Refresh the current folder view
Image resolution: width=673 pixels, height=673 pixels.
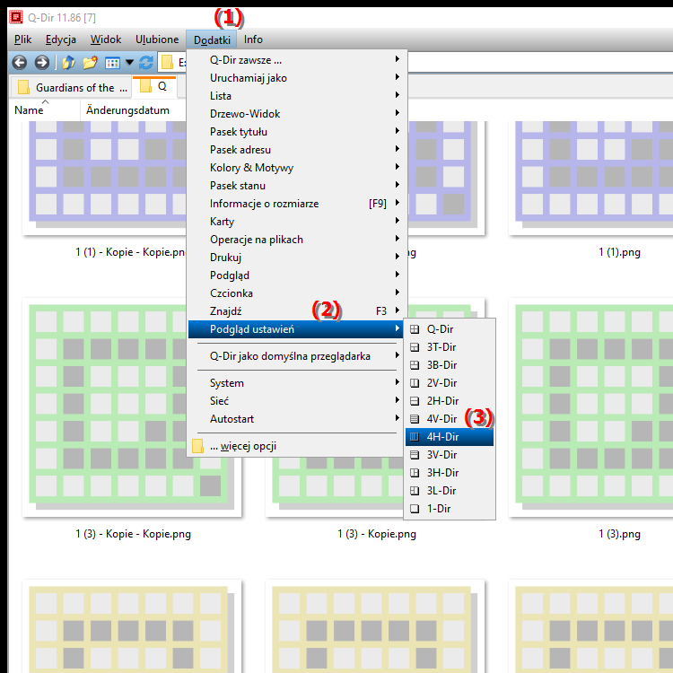point(146,63)
